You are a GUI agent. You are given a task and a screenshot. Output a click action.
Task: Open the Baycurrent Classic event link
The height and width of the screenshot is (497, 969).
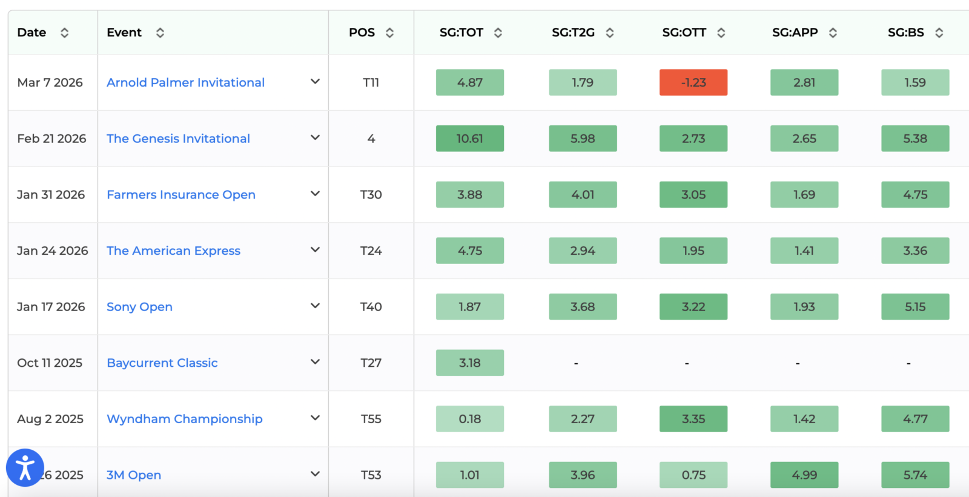pos(162,363)
